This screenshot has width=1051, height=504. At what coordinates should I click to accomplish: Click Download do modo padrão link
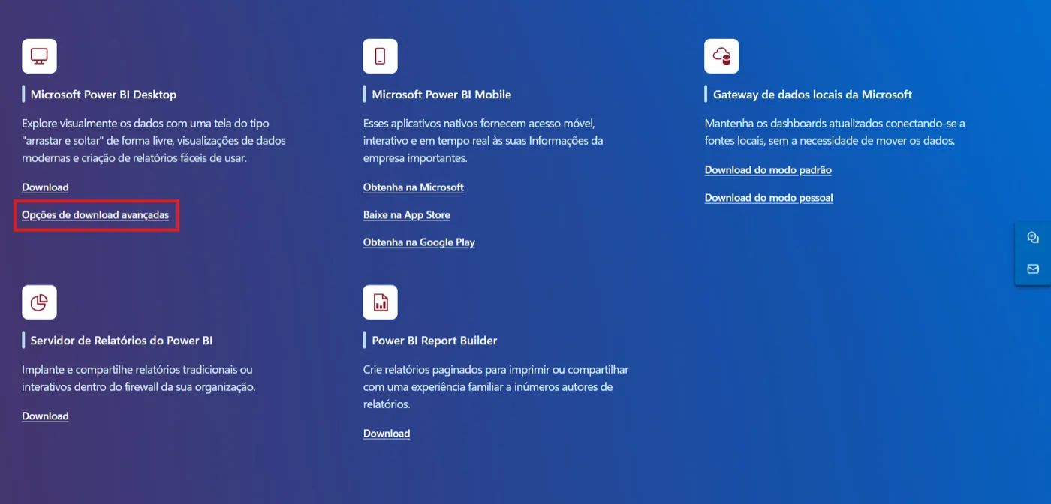pyautogui.click(x=768, y=170)
